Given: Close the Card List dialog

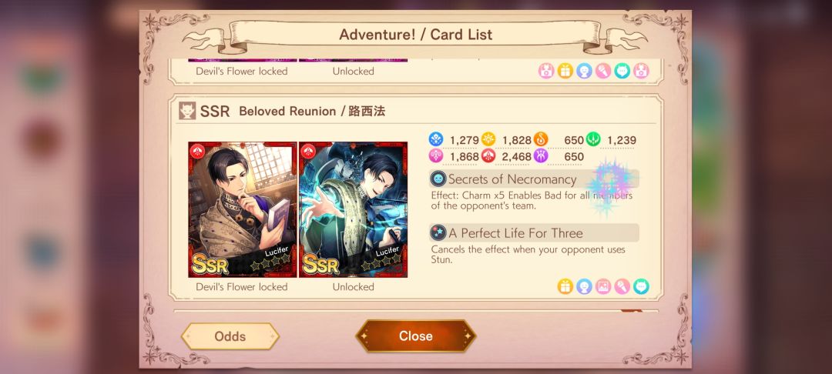Looking at the screenshot, I should coord(416,336).
